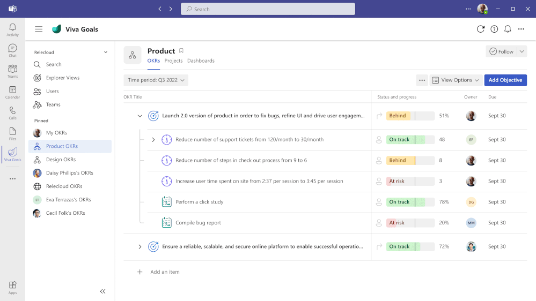
Task: Collapse the left navigation panel
Action: point(102,291)
